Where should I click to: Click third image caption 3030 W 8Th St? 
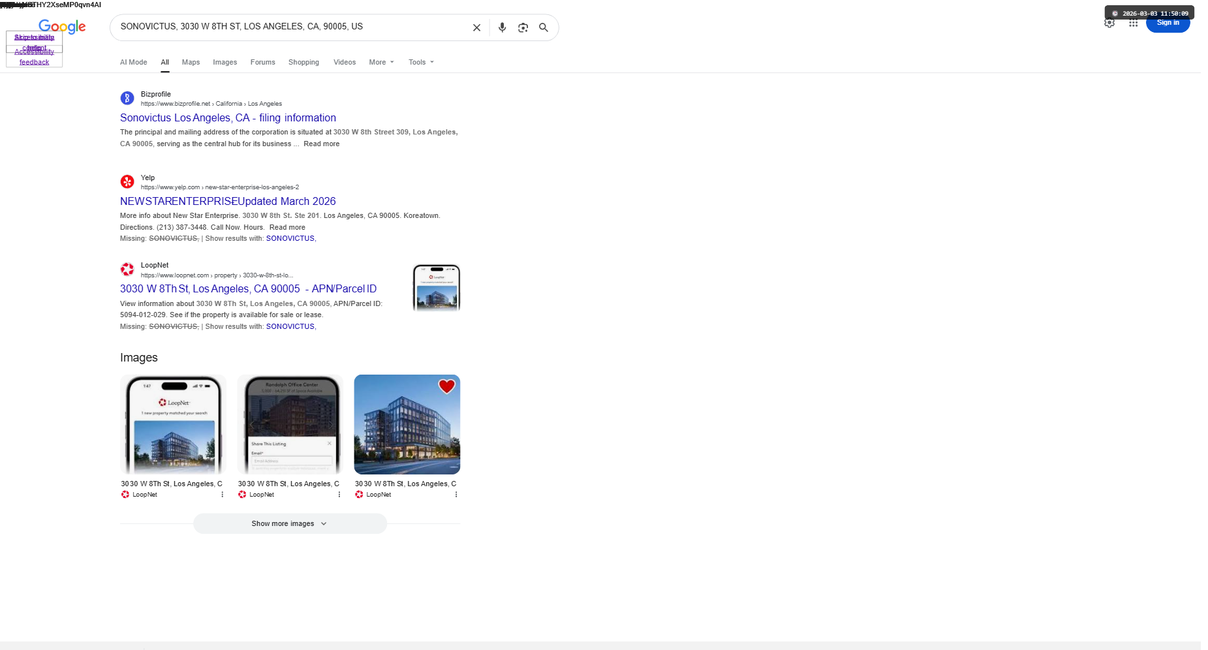coord(405,484)
